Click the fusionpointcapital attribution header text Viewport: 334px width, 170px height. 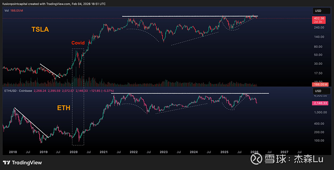[x=54, y=4]
